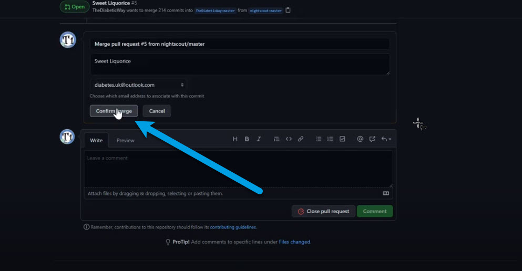Apply bold formatting in comment toolbar
Screen dimensions: 522x271
[247, 139]
